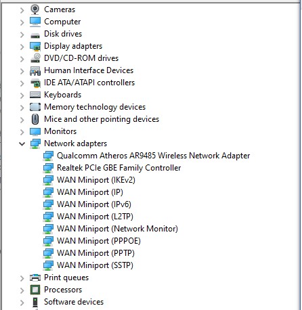Viewport: 302px width, 310px height.
Task: Expand the Monitors category
Action: coord(22,132)
